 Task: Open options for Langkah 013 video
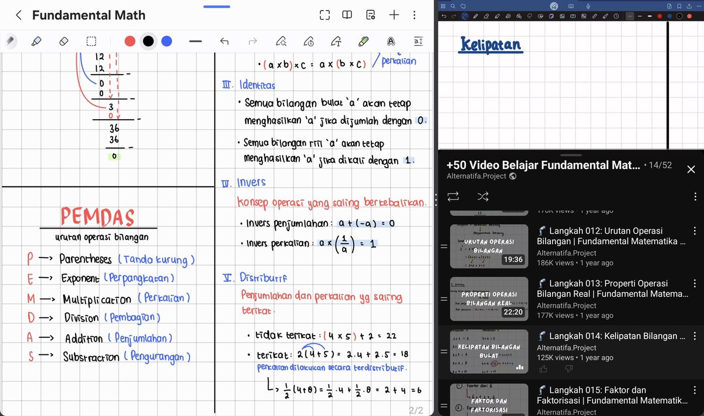click(x=695, y=283)
